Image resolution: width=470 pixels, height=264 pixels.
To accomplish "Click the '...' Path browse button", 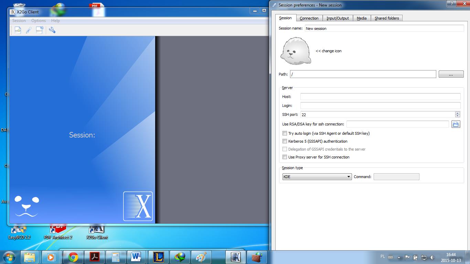I will [x=451, y=74].
